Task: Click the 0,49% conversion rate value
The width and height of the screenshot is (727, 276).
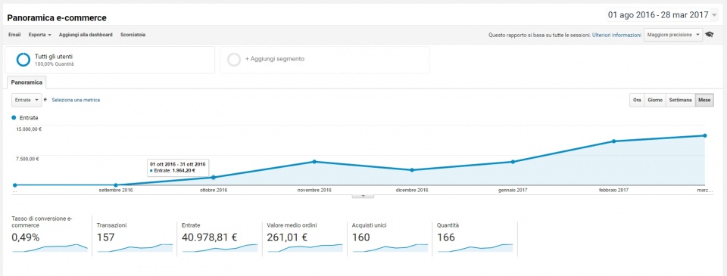Action: tap(26, 237)
